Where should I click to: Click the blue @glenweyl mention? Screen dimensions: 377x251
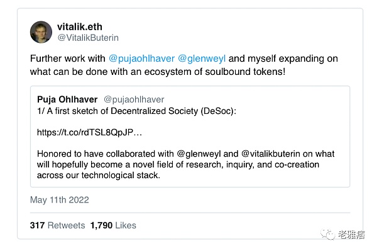click(202, 59)
